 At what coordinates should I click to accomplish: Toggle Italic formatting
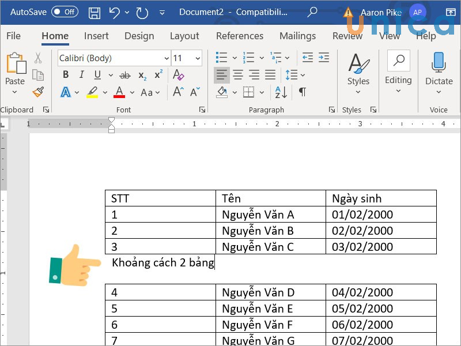pos(81,75)
